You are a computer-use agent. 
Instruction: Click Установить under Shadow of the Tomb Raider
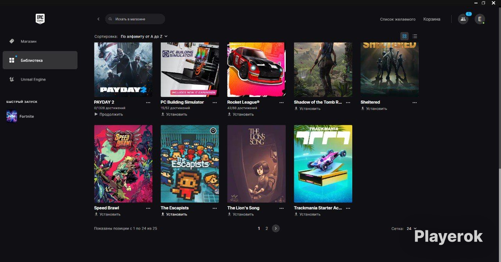[307, 109]
